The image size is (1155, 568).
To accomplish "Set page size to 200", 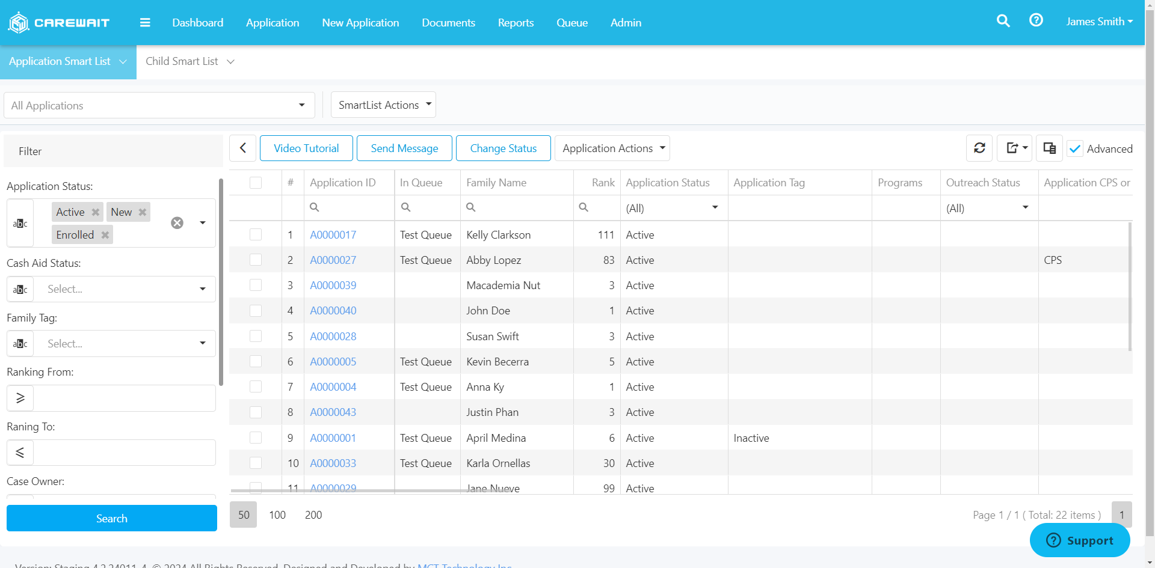I will (x=313, y=515).
